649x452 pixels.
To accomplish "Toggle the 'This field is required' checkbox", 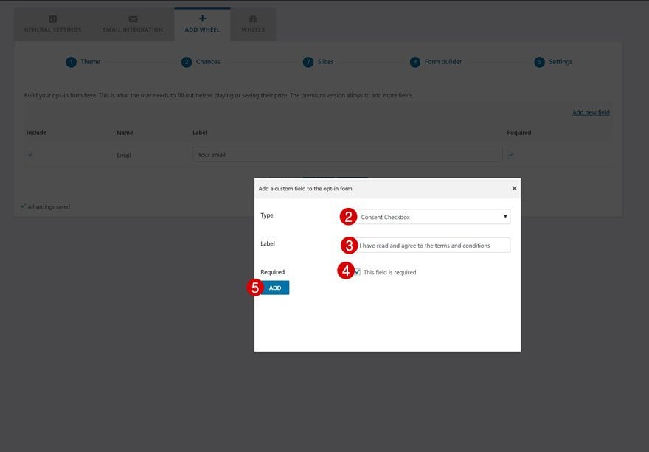I will coord(358,272).
